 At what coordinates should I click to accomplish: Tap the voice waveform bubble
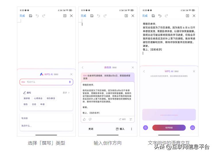(169, 115)
